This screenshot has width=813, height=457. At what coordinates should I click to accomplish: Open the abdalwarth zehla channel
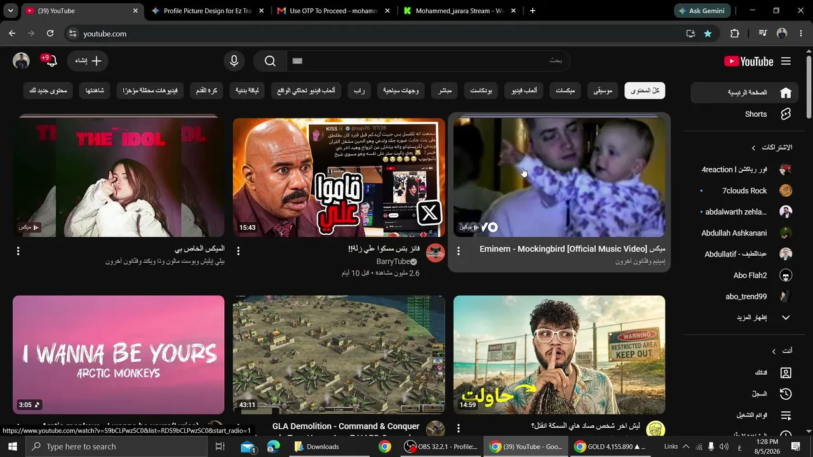coord(744,211)
